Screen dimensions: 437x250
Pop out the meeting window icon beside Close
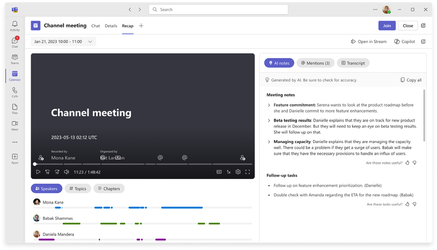[423, 26]
